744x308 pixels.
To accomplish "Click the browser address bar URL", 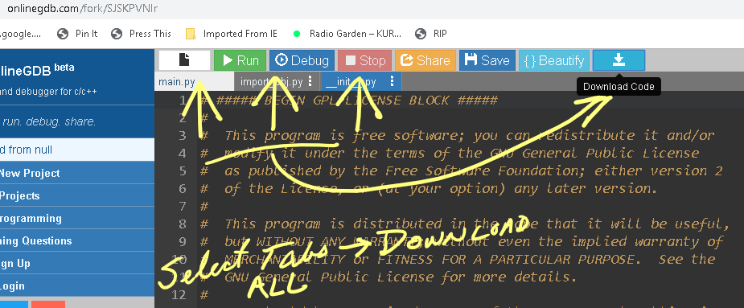I will 83,8.
